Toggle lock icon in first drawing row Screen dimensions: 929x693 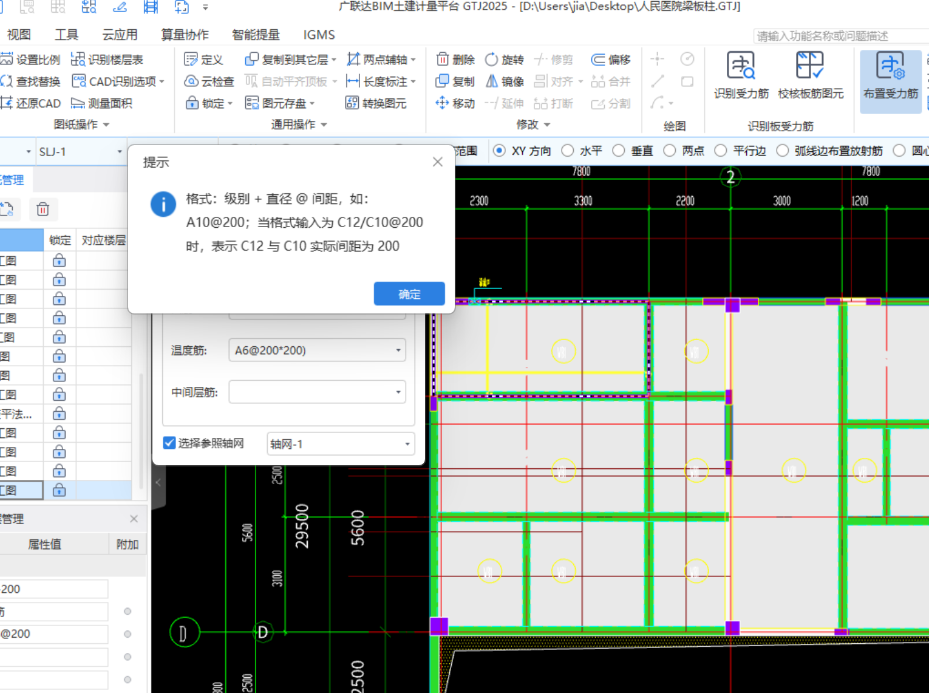pos(59,261)
